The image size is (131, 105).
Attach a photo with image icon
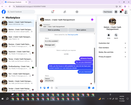tap(45, 88)
